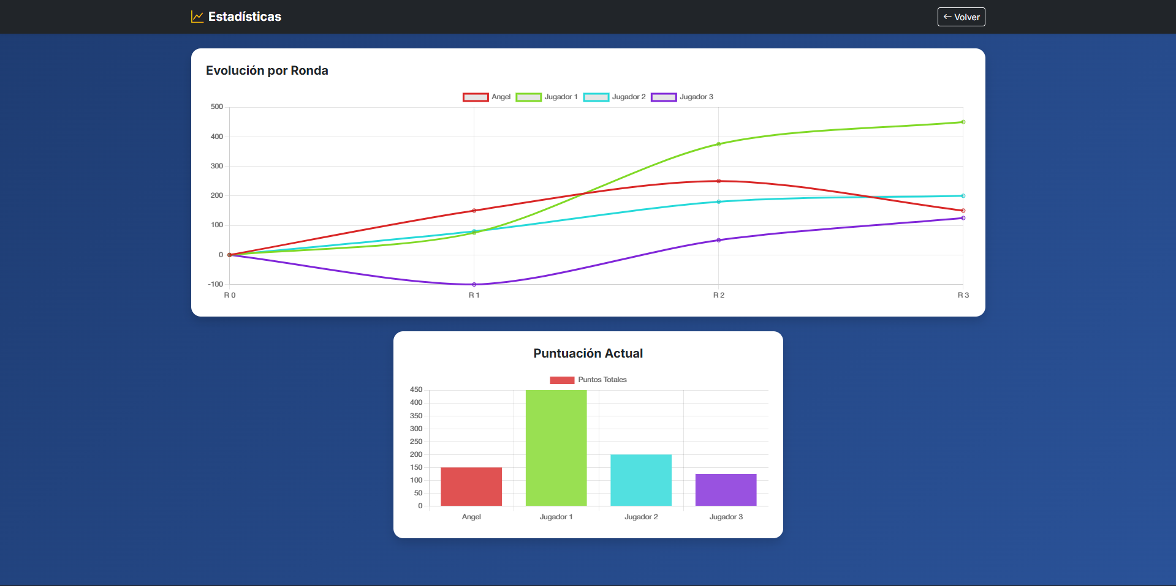Click Jugador 3 data point at R 2
Screen dimensions: 1176x586
(x=719, y=240)
